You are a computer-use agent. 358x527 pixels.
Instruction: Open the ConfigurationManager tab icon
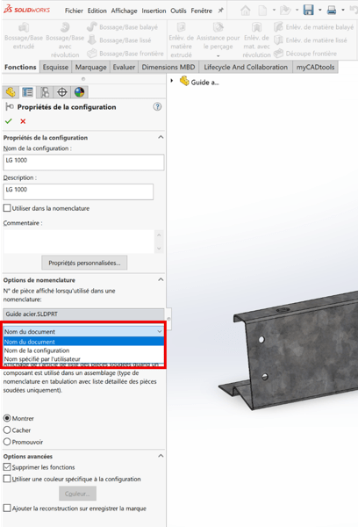point(45,91)
